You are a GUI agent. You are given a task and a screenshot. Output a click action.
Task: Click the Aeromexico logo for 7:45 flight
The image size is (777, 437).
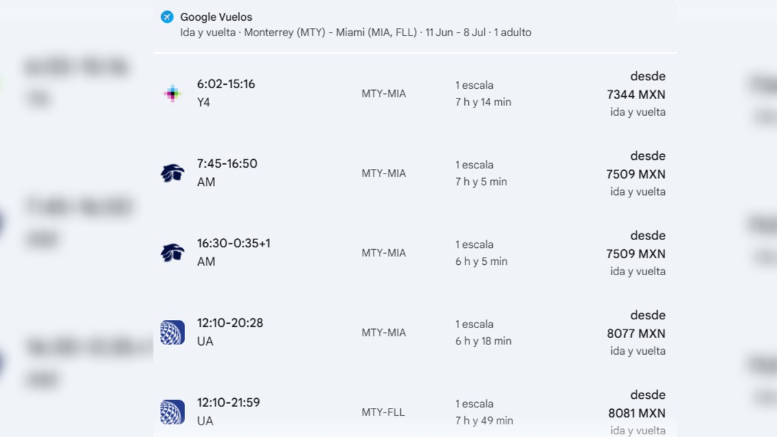(172, 173)
